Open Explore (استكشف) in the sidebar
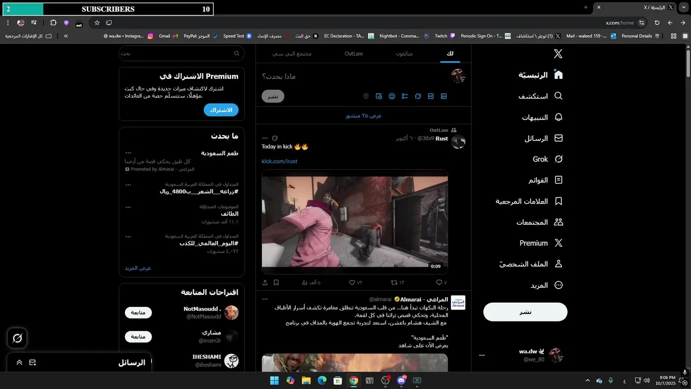The width and height of the screenshot is (691, 389). click(541, 96)
